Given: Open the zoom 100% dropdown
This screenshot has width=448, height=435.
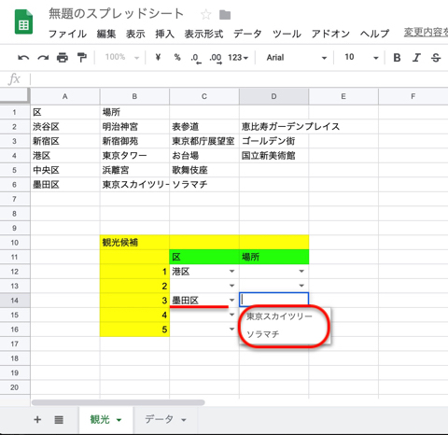Looking at the screenshot, I should point(121,57).
